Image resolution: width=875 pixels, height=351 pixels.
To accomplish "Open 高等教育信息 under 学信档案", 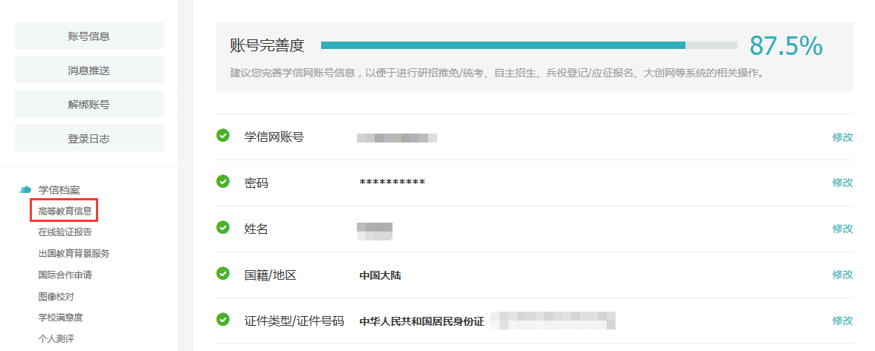I will (x=65, y=211).
